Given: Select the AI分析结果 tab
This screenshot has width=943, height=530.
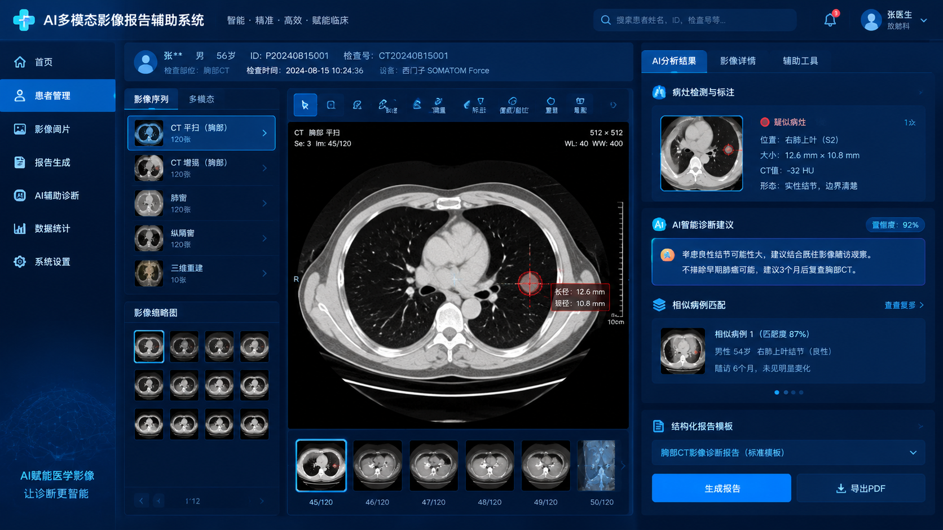Looking at the screenshot, I should coord(674,61).
